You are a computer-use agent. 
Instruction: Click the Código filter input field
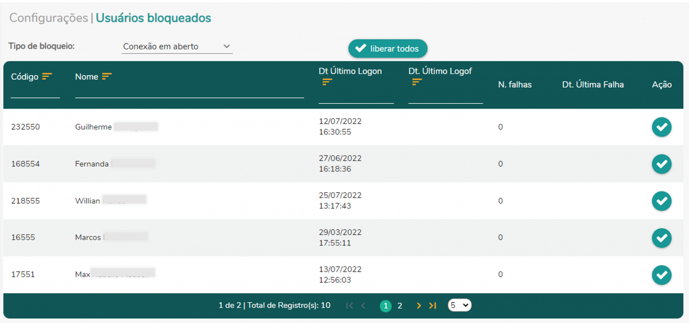tap(35, 92)
